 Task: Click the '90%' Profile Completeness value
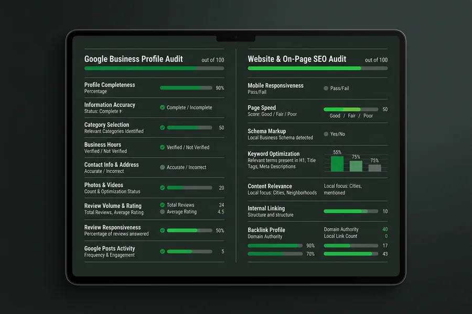pos(220,88)
